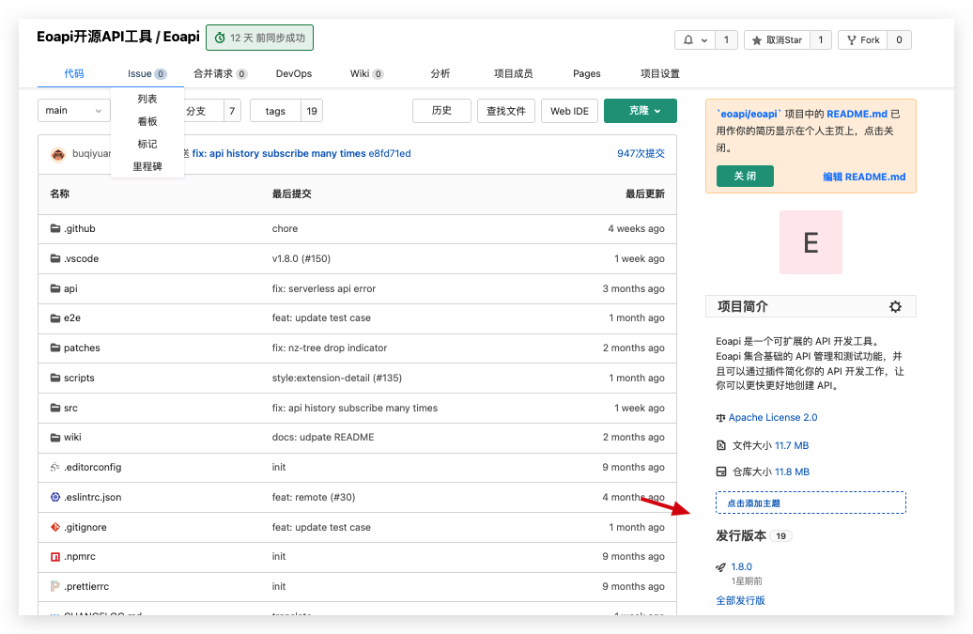Select 标记 from Issue menu

[x=147, y=144]
